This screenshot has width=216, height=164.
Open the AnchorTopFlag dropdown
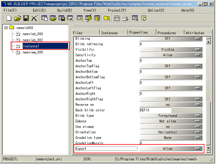point(171,66)
